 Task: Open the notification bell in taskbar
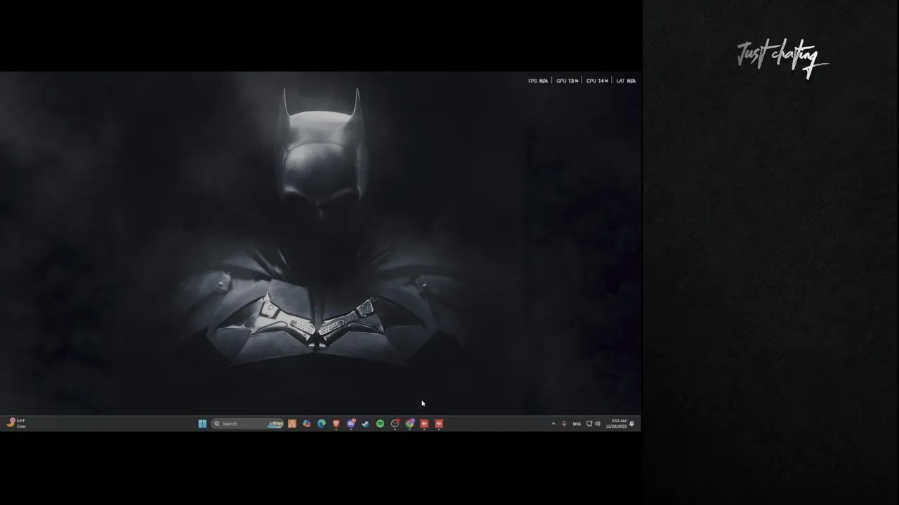click(x=632, y=424)
